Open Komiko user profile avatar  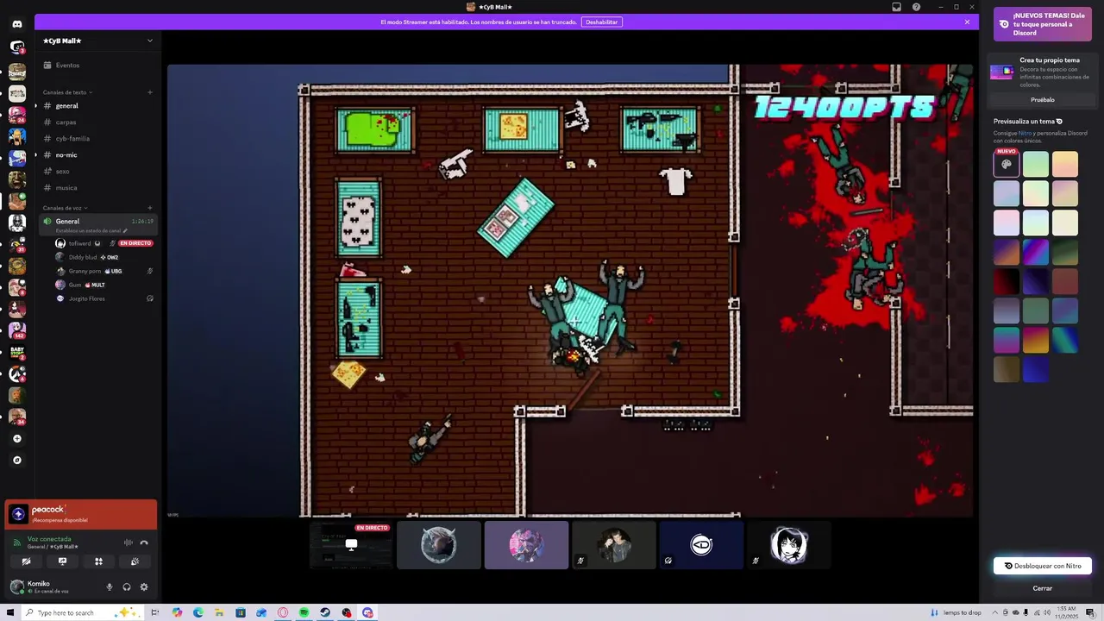[16, 586]
